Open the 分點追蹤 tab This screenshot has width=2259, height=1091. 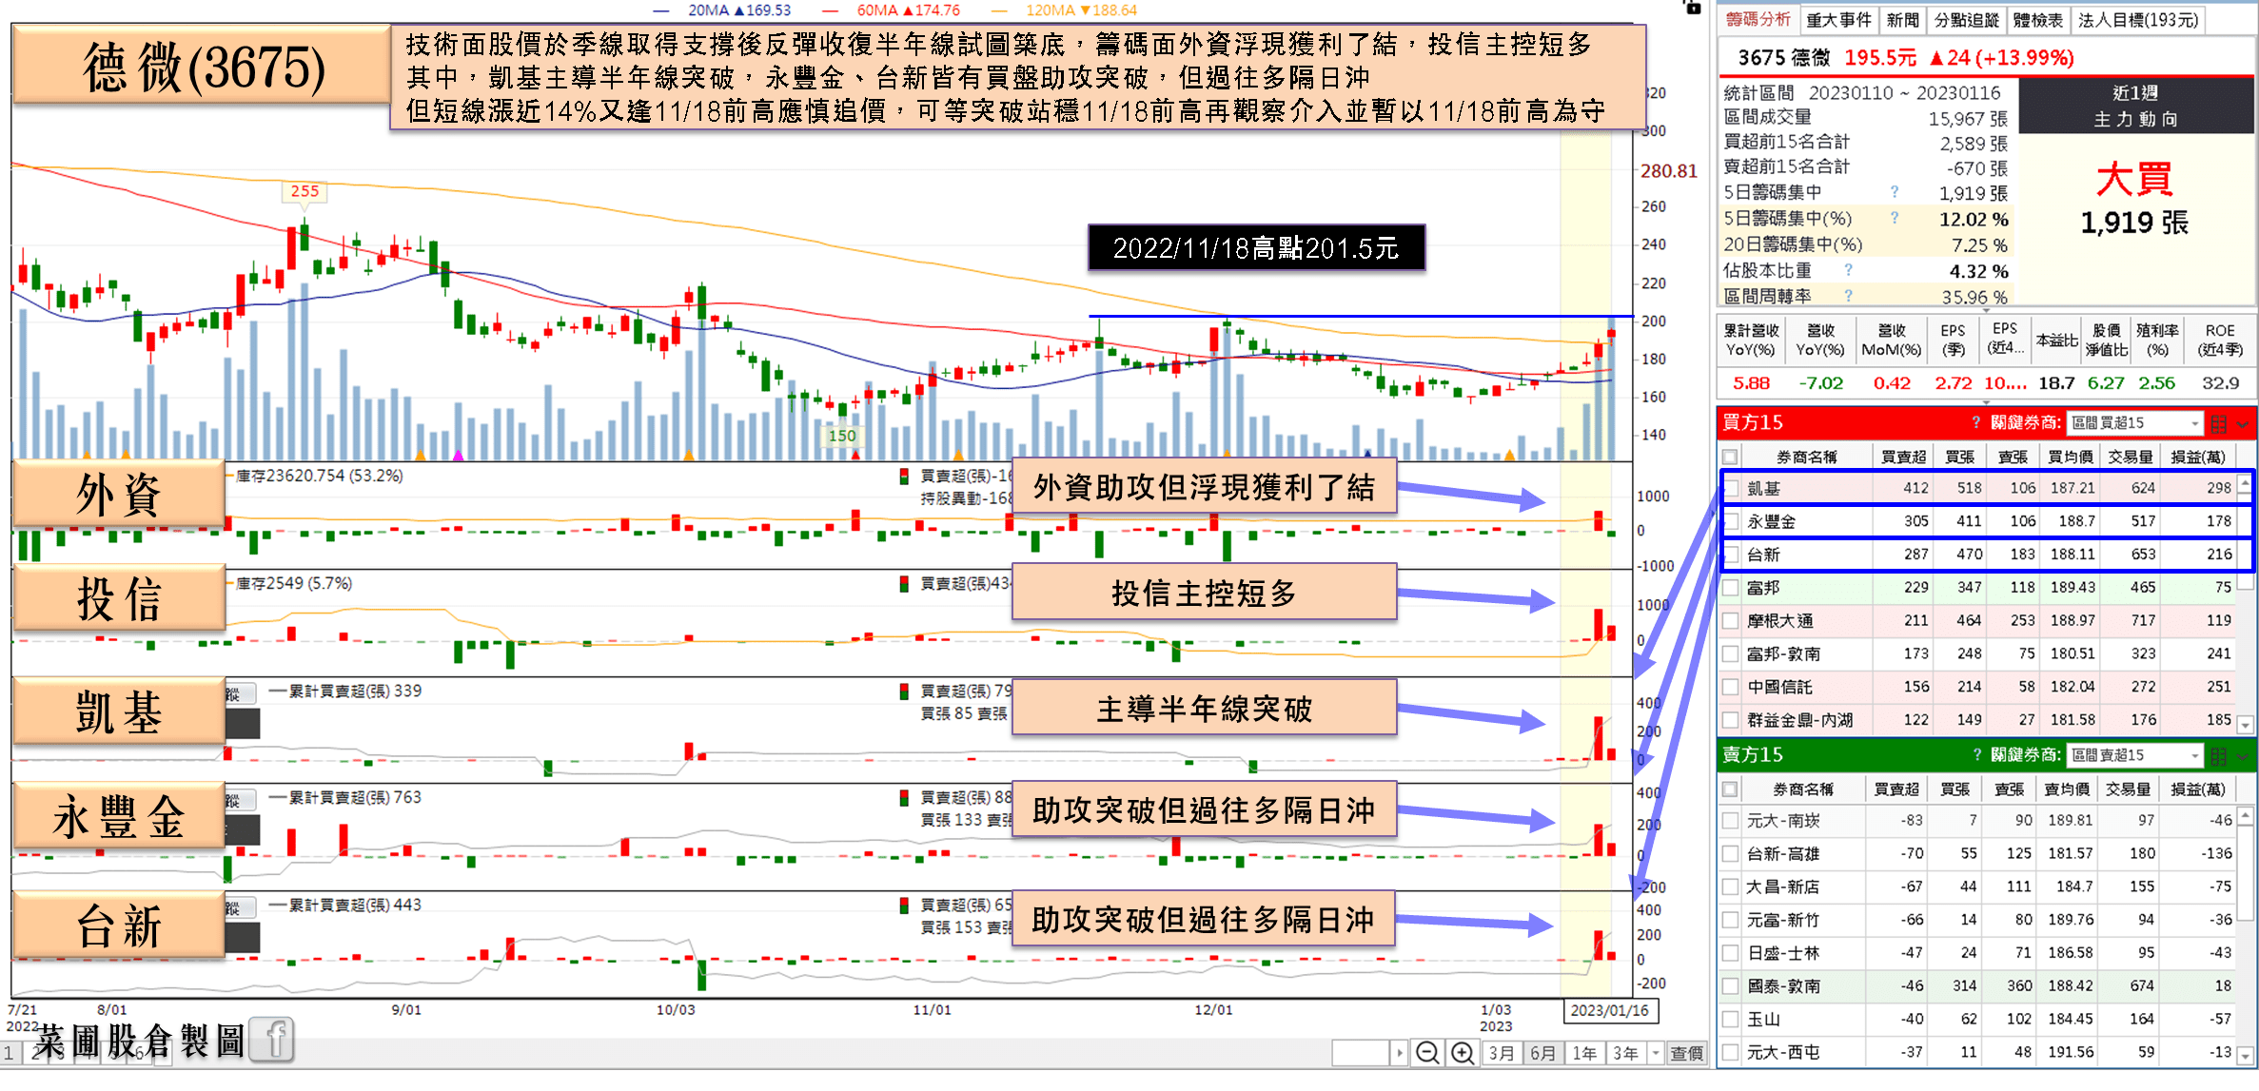coord(1966,20)
